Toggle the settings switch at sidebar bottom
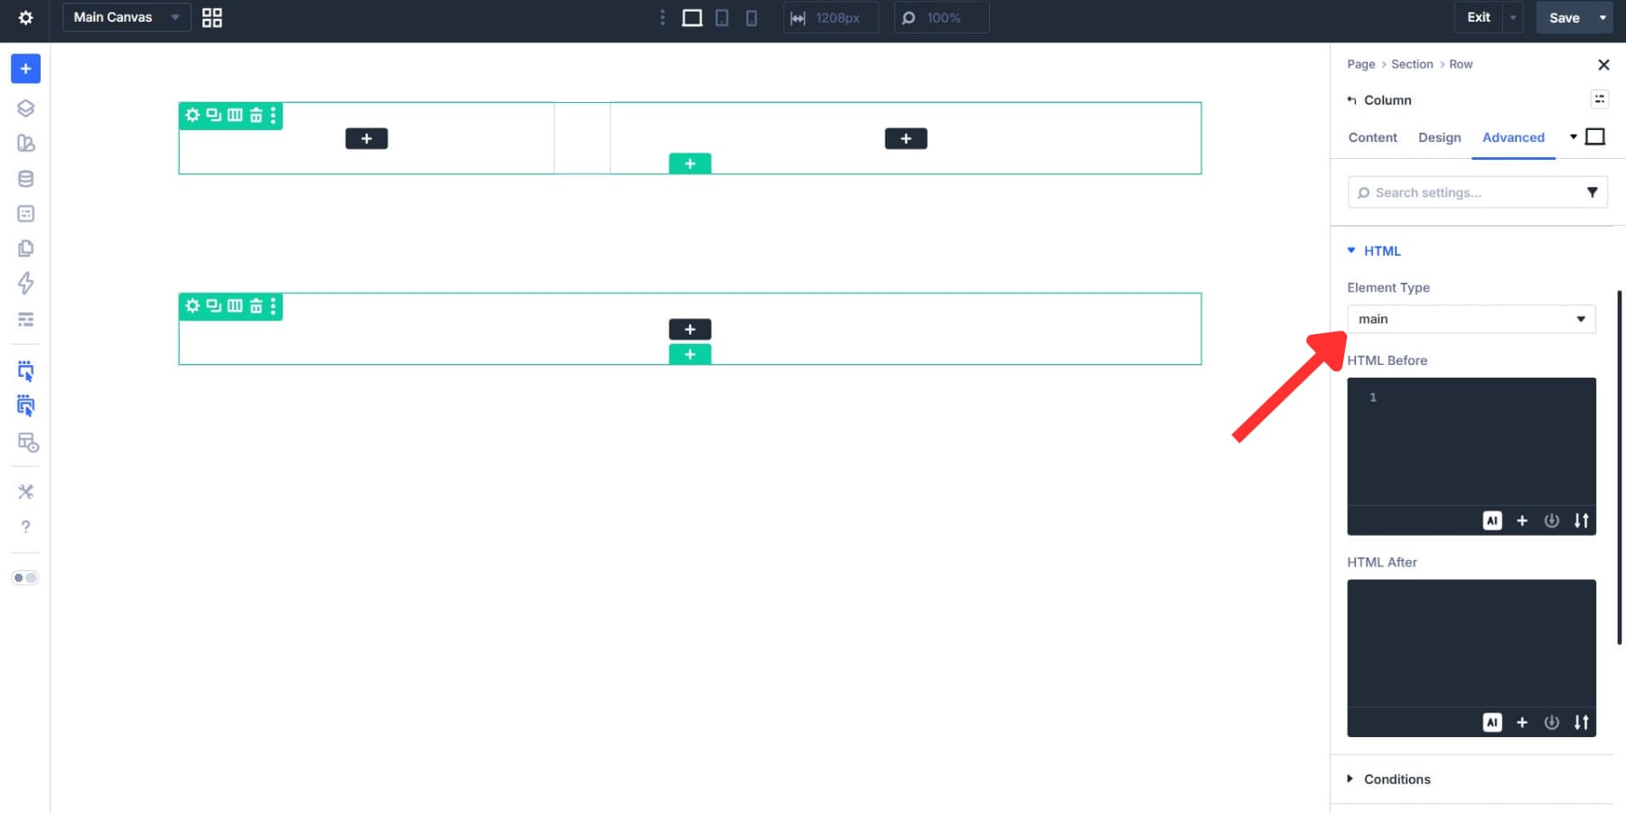This screenshot has width=1626, height=813. (25, 577)
